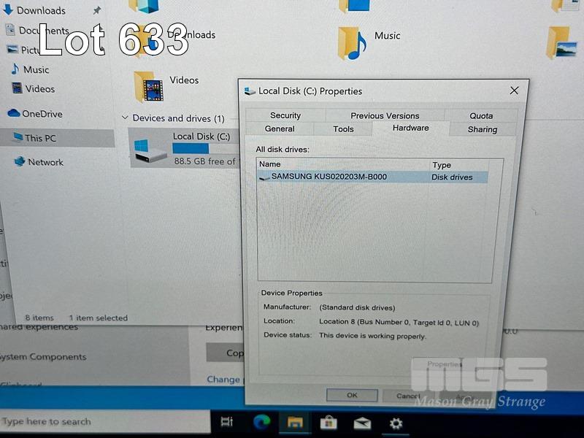
Task: Click the Type column header
Action: 459,165
